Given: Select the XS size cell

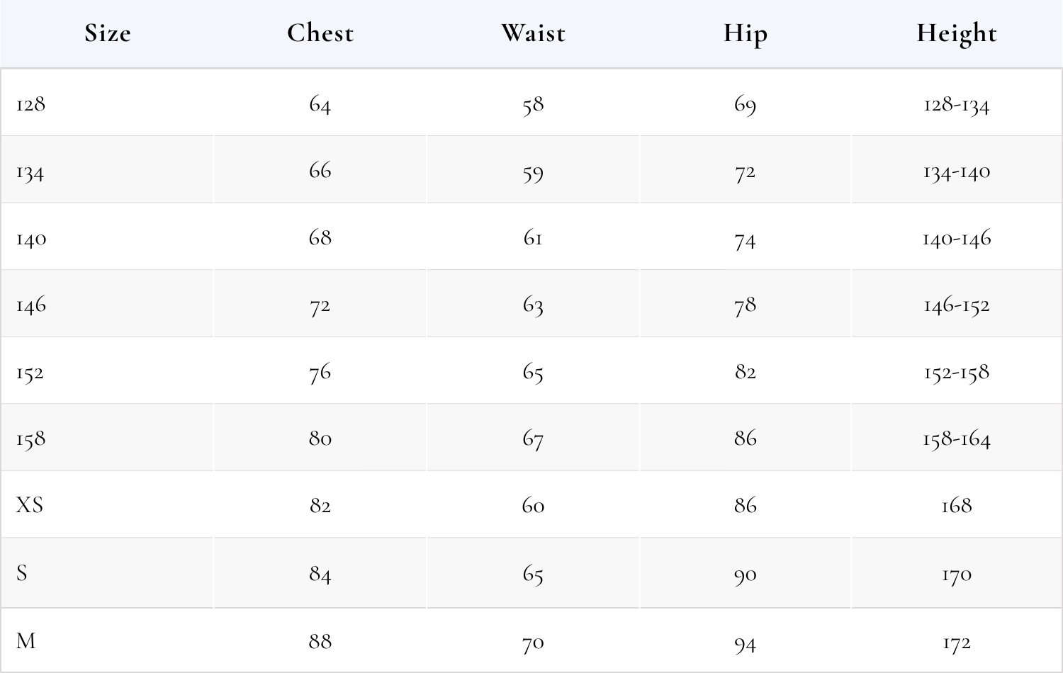Looking at the screenshot, I should pos(30,505).
